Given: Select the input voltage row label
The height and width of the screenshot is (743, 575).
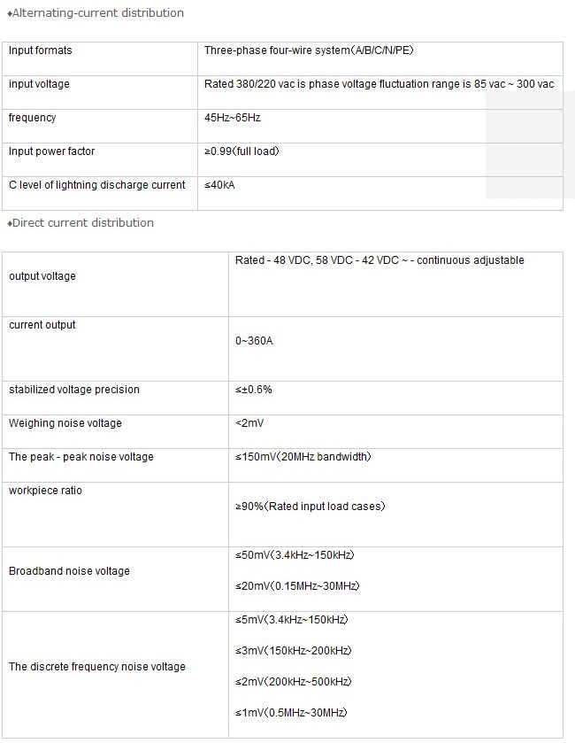Looking at the screenshot, I should (39, 84).
